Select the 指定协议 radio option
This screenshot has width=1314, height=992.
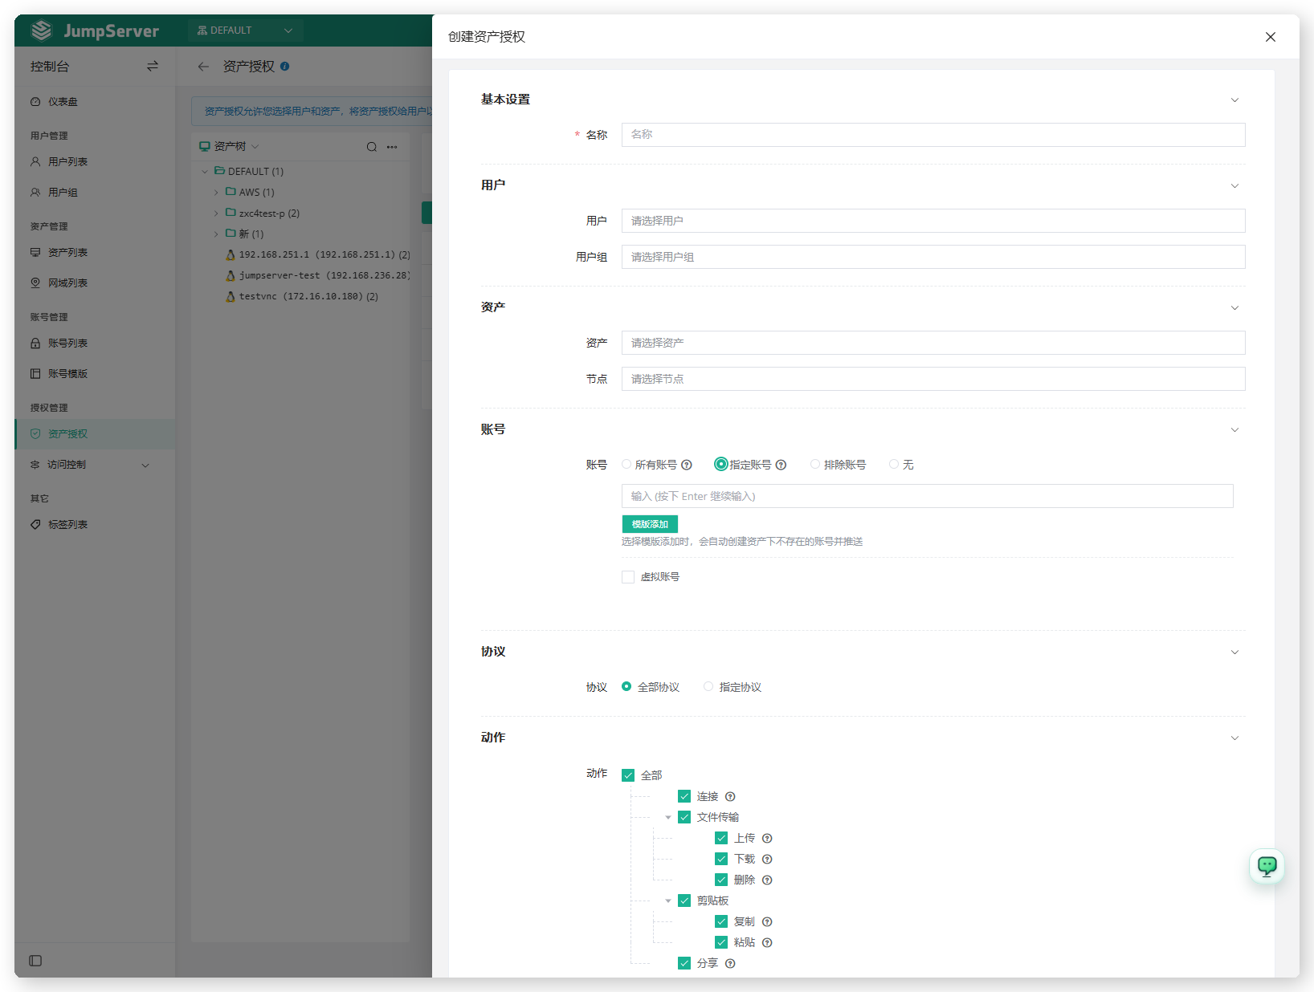pos(708,686)
